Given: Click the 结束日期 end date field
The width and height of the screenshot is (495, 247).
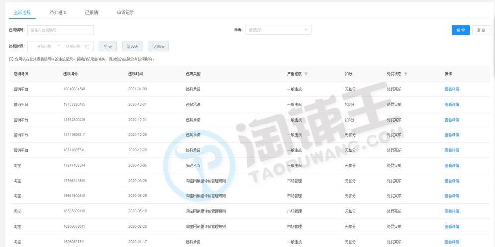Looking at the screenshot, I should click(73, 46).
